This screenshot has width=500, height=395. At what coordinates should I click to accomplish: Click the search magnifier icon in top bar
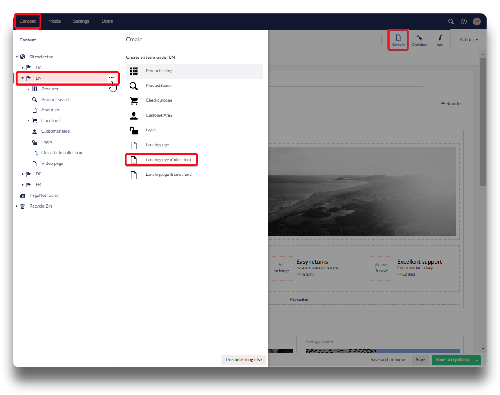click(451, 21)
